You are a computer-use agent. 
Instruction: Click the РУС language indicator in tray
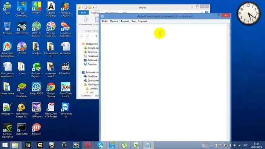[x=246, y=145]
